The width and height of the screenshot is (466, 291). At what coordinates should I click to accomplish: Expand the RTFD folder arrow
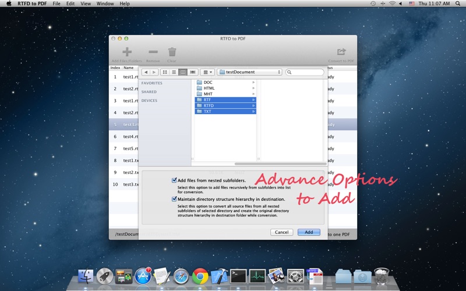pyautogui.click(x=253, y=106)
